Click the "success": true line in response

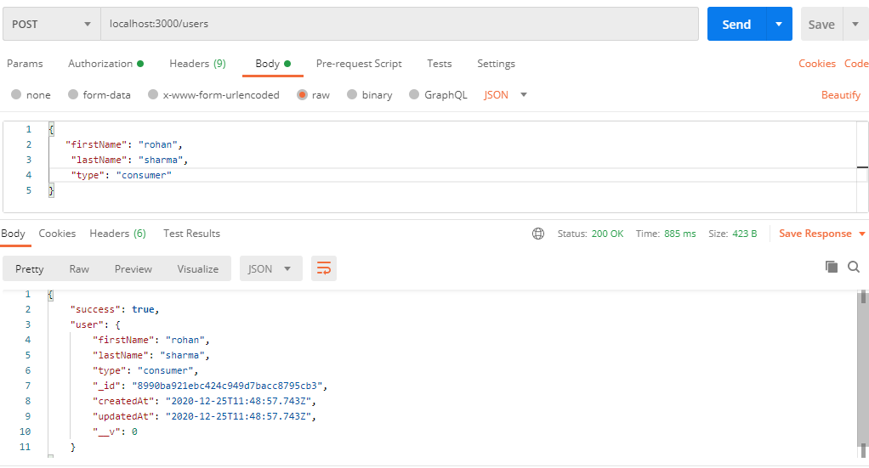click(115, 310)
